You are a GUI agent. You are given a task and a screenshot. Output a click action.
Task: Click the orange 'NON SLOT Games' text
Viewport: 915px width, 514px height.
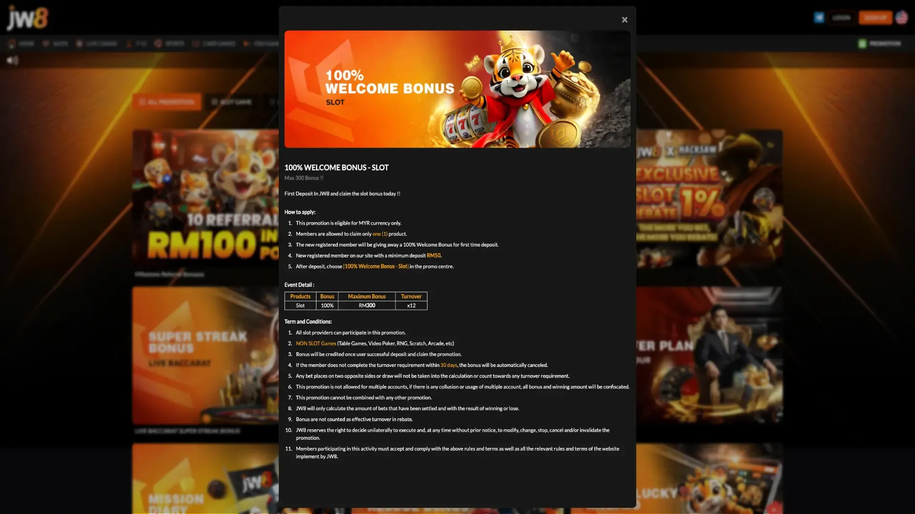[x=316, y=344]
